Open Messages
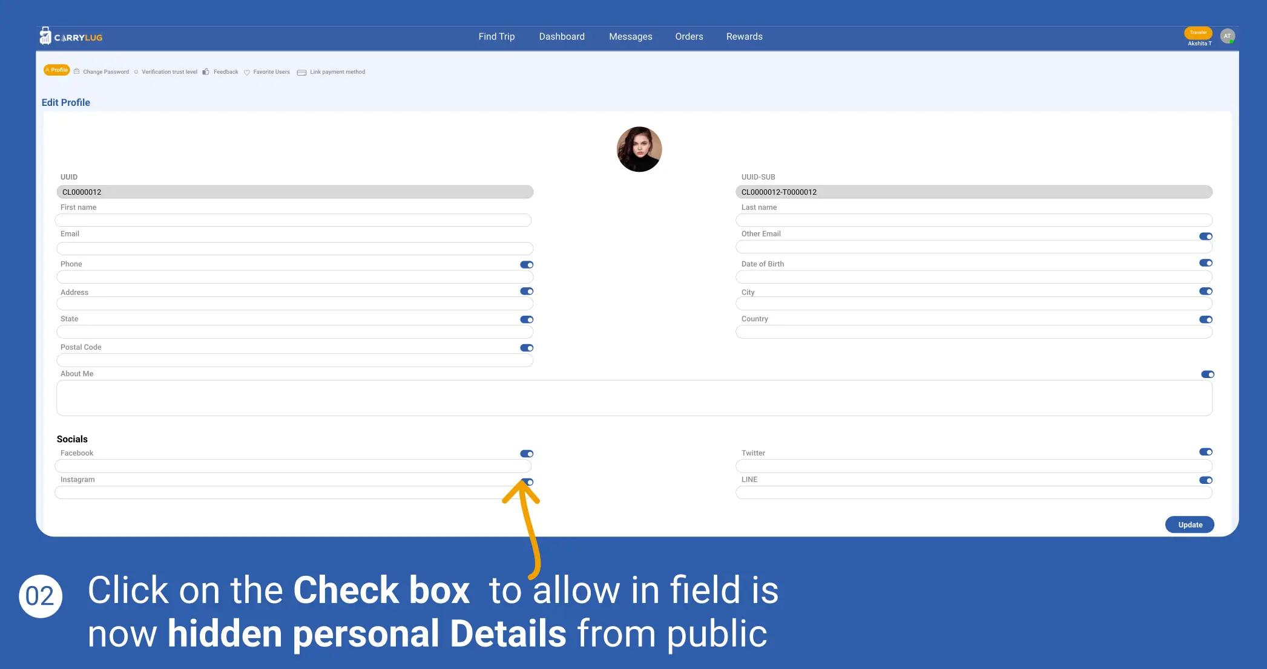 (x=630, y=36)
